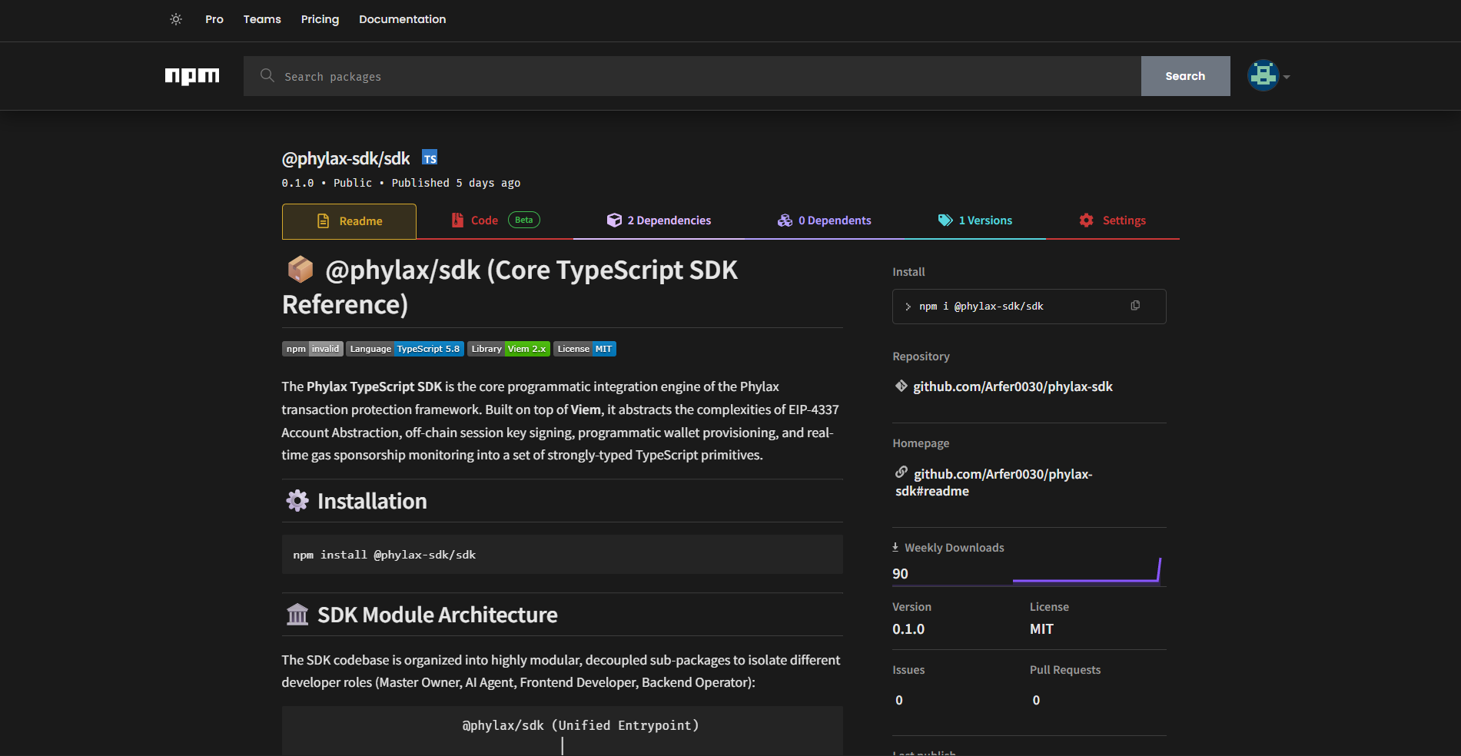Click the Library Viem 2.x badge
The width and height of the screenshot is (1461, 756).
coord(509,349)
